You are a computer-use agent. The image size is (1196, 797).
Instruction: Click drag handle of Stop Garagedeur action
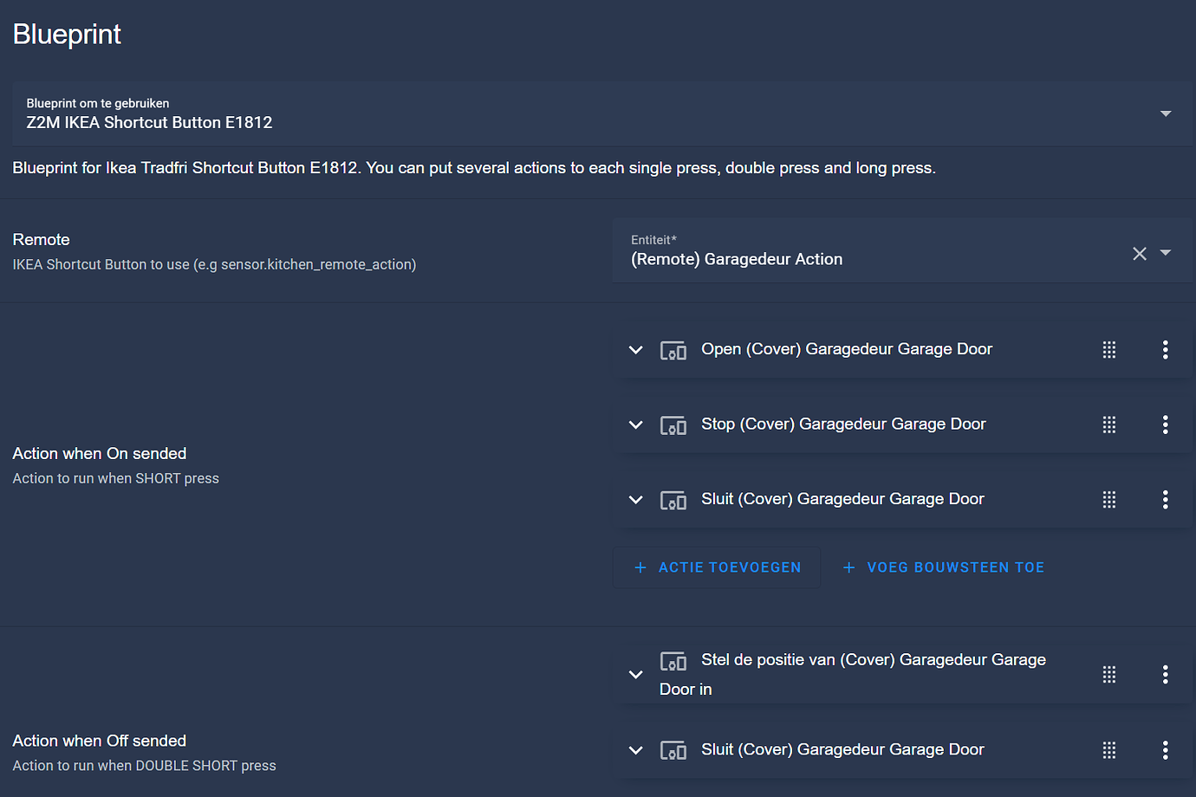pos(1108,424)
